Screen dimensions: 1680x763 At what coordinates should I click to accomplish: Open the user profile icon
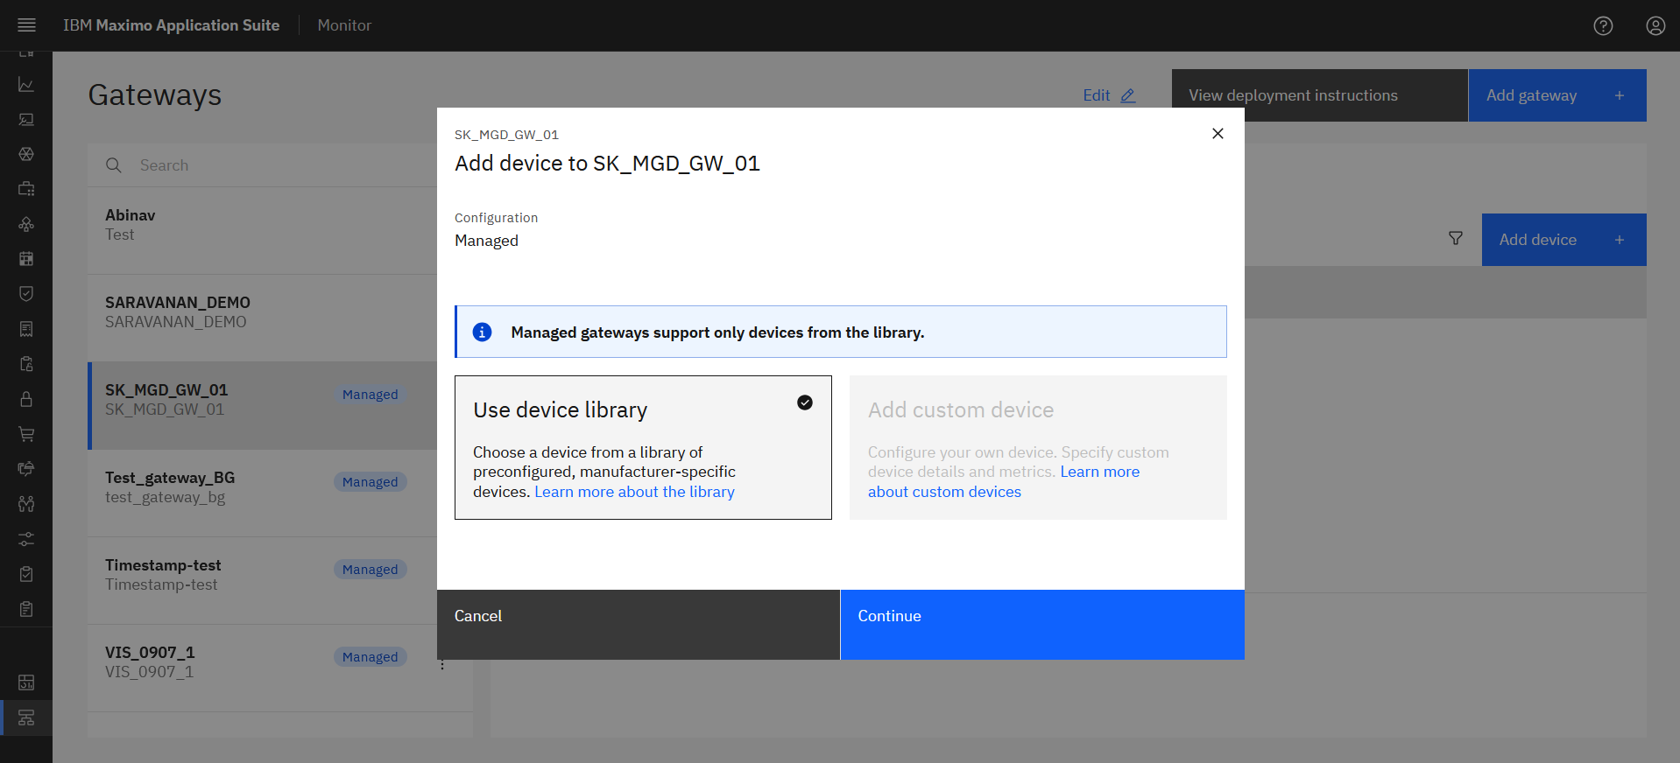(1655, 25)
